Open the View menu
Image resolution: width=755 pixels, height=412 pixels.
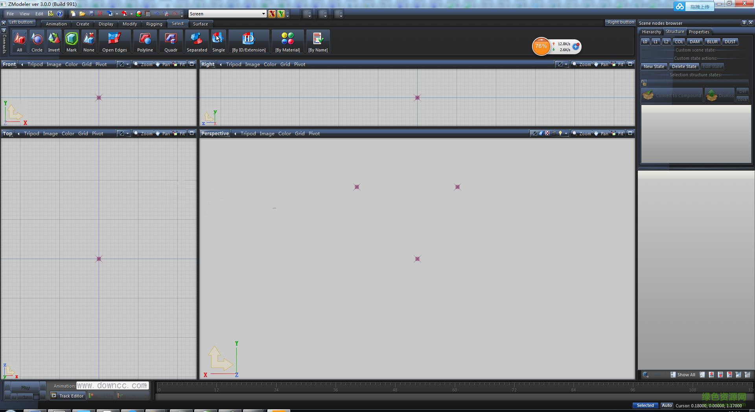pyautogui.click(x=24, y=14)
